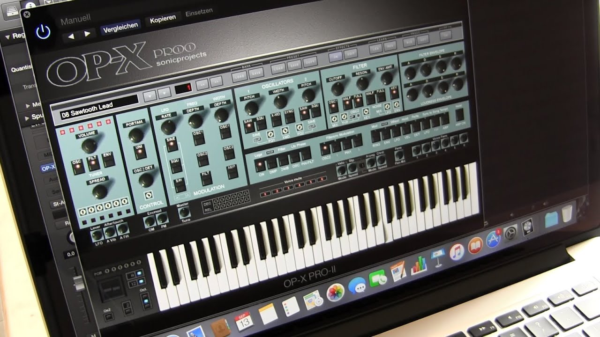Toggle the X-MD cross modulation button

tap(276, 119)
